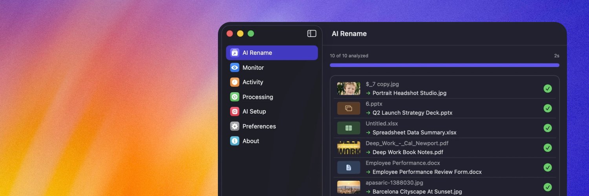This screenshot has height=196, width=589.
Task: Select the child portrait thumbnail
Action: coord(349,89)
